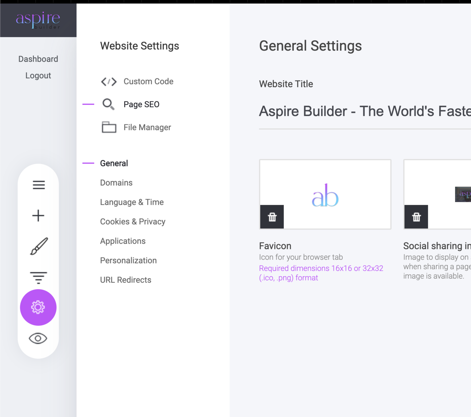471x417 pixels.
Task: Go to Dashboard
Action: (38, 59)
